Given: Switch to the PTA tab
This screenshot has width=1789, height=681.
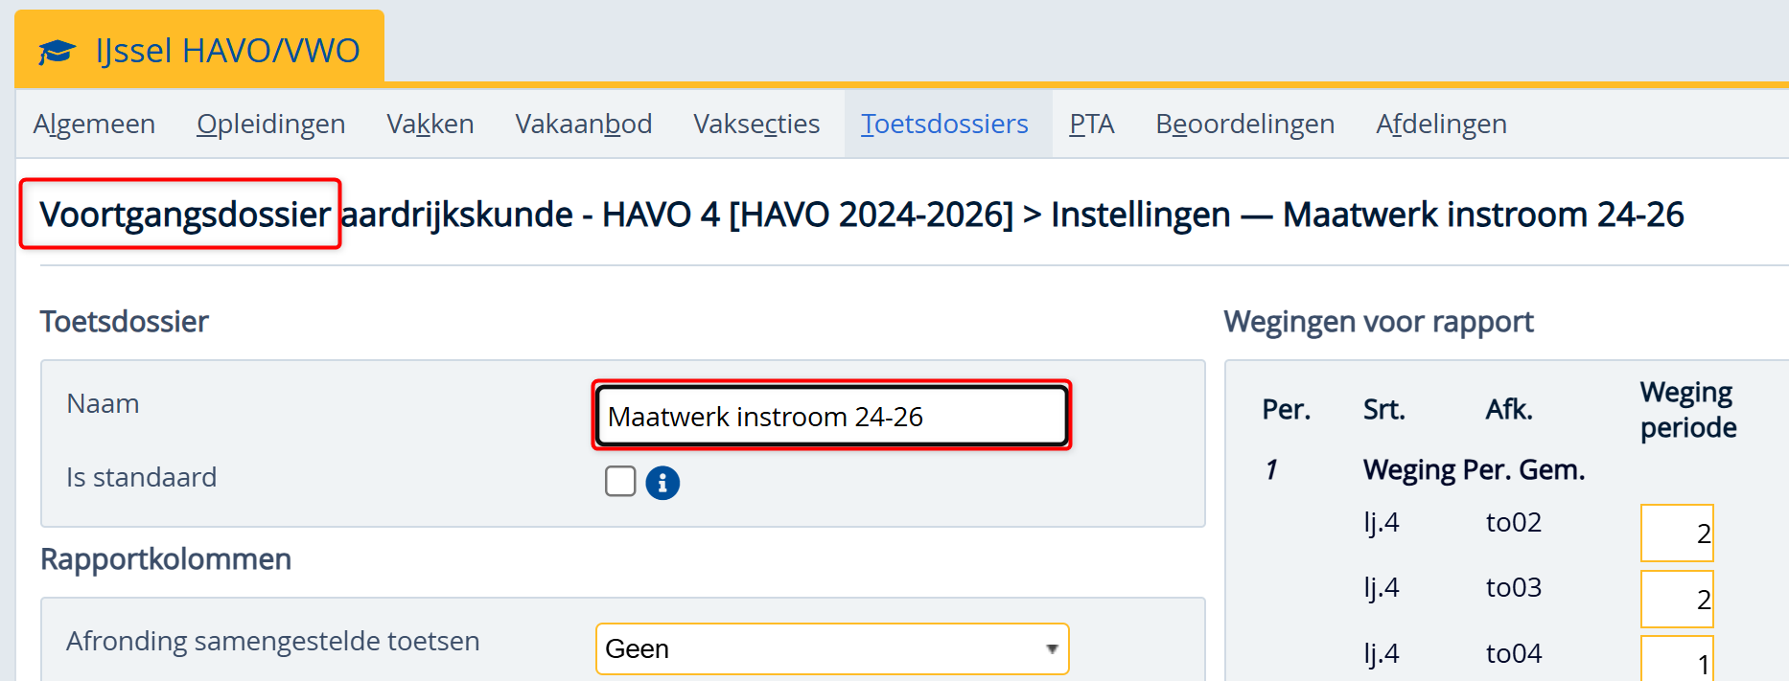Looking at the screenshot, I should tap(1092, 125).
